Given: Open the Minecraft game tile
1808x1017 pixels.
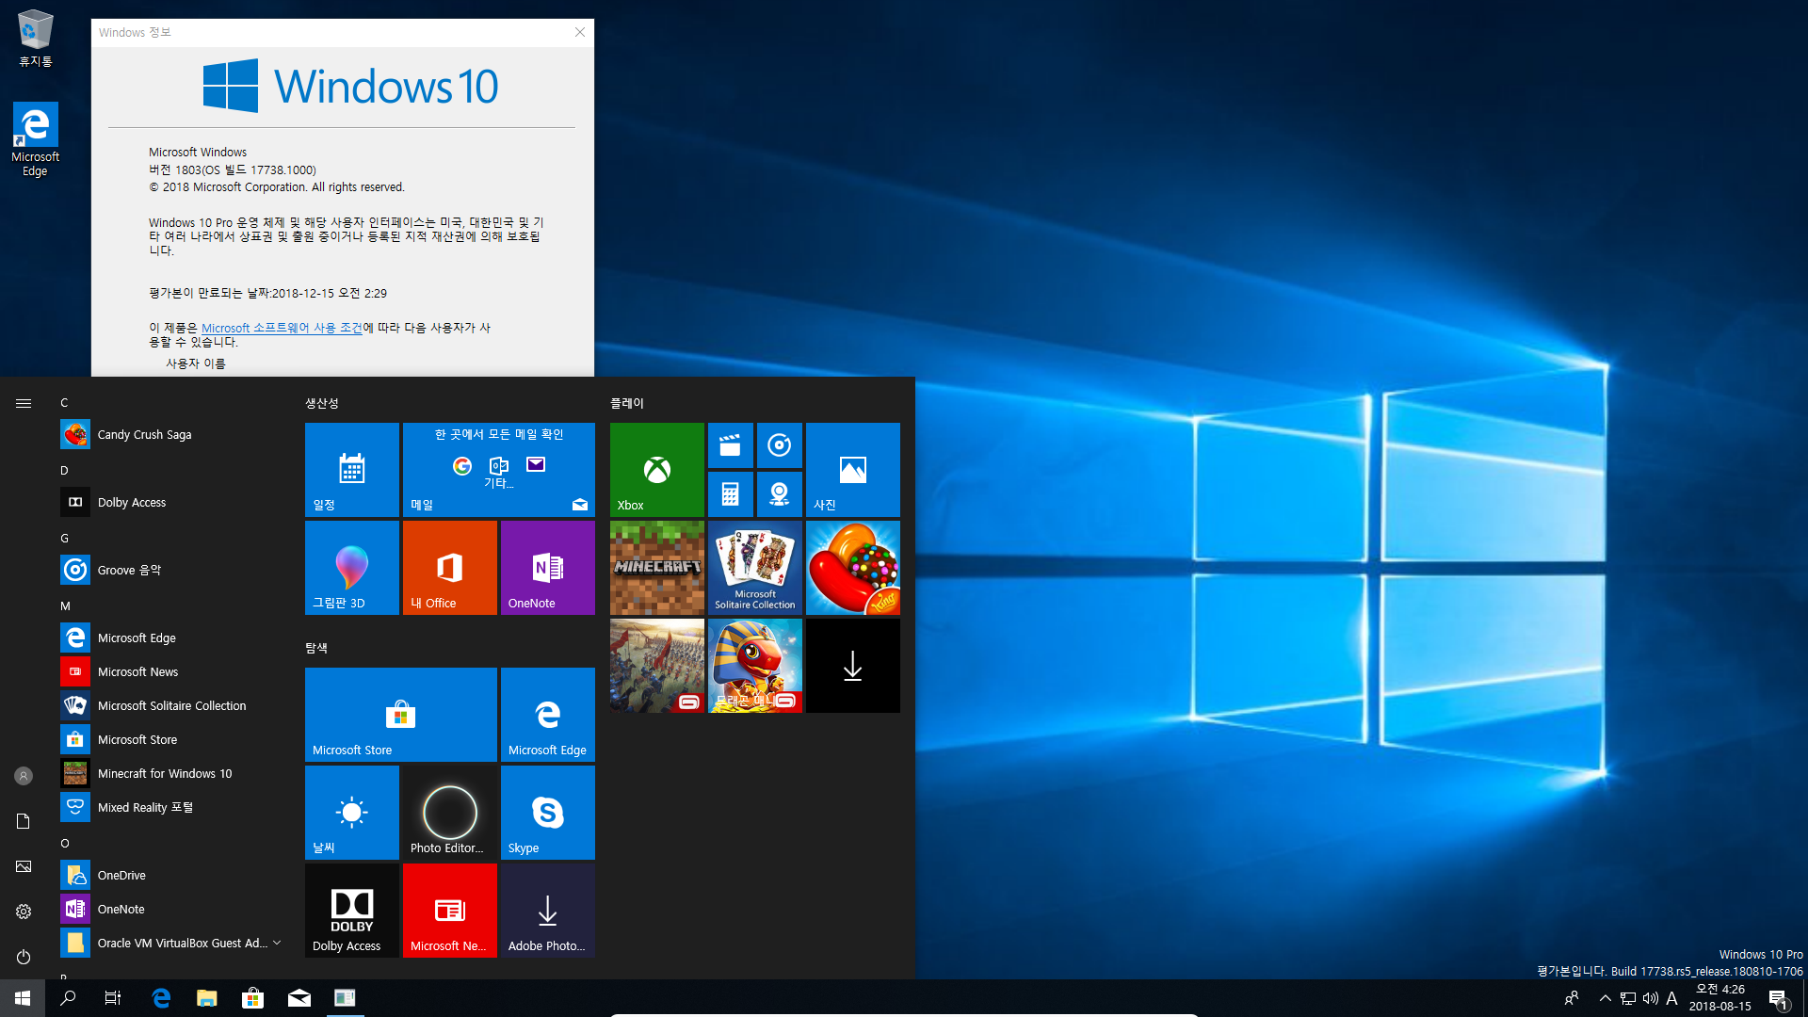Looking at the screenshot, I should coord(656,567).
